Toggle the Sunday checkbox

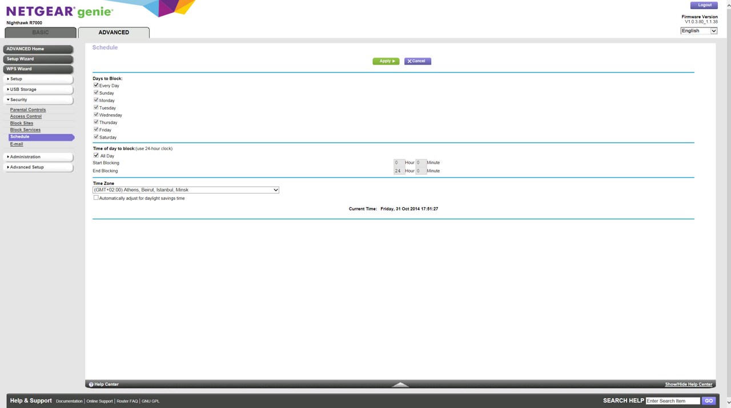(96, 92)
